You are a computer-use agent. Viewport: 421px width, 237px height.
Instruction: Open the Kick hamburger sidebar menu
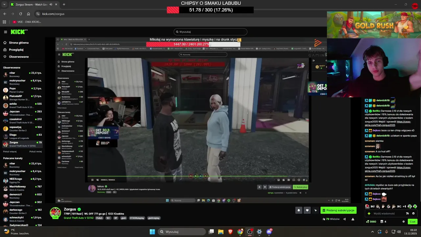(6, 32)
